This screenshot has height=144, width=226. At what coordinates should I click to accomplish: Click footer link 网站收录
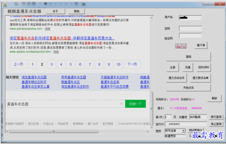[x=63, y=124]
